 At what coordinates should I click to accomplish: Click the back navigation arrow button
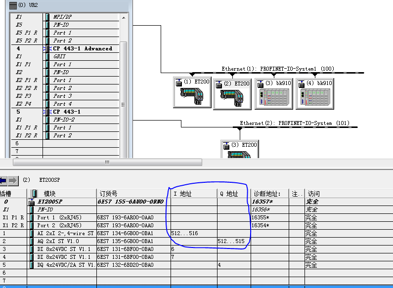(x=2, y=180)
